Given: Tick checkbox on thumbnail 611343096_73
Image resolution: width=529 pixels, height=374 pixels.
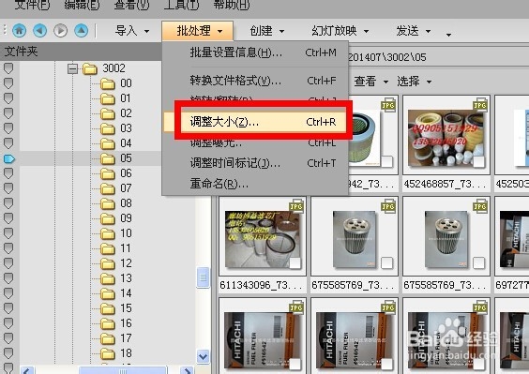Looking at the screenshot, I should (295, 263).
